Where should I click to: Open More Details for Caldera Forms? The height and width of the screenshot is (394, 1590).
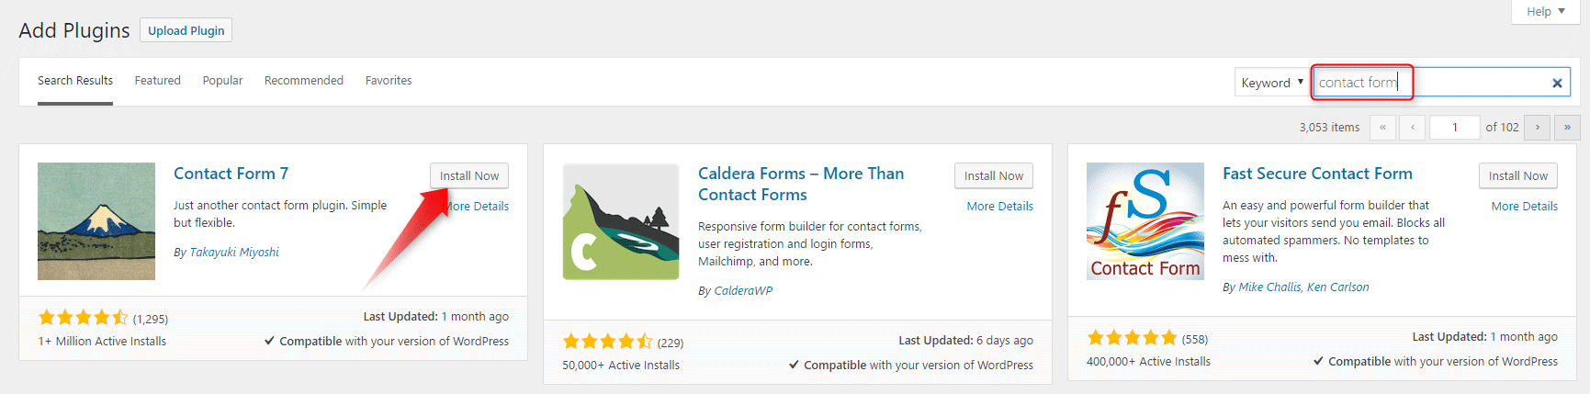[999, 207]
